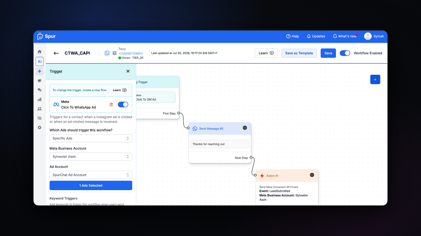This screenshot has height=236, width=421.
Task: Open the options menu on Send Message #0
Action: [x=245, y=128]
